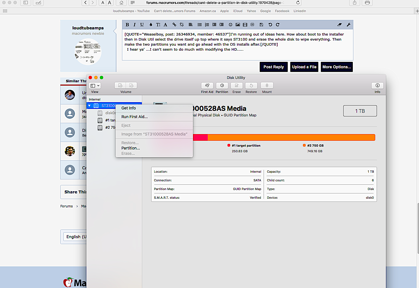Click the Partition toolbar icon in Disk Utility
This screenshot has width=419, height=288.
pos(222,85)
